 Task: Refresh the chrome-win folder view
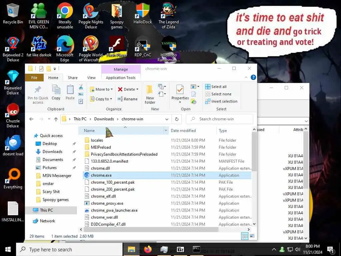(x=177, y=119)
